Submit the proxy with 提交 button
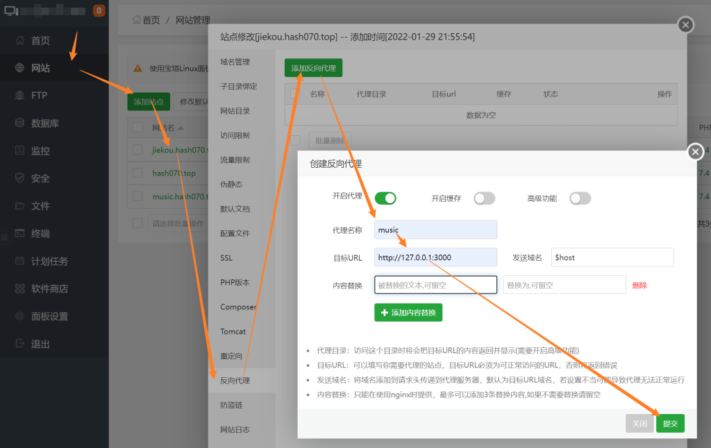This screenshot has width=711, height=448. point(670,424)
